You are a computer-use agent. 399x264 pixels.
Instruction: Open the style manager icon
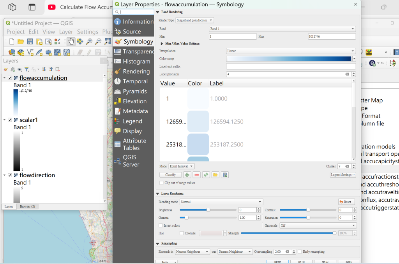click(x=57, y=41)
